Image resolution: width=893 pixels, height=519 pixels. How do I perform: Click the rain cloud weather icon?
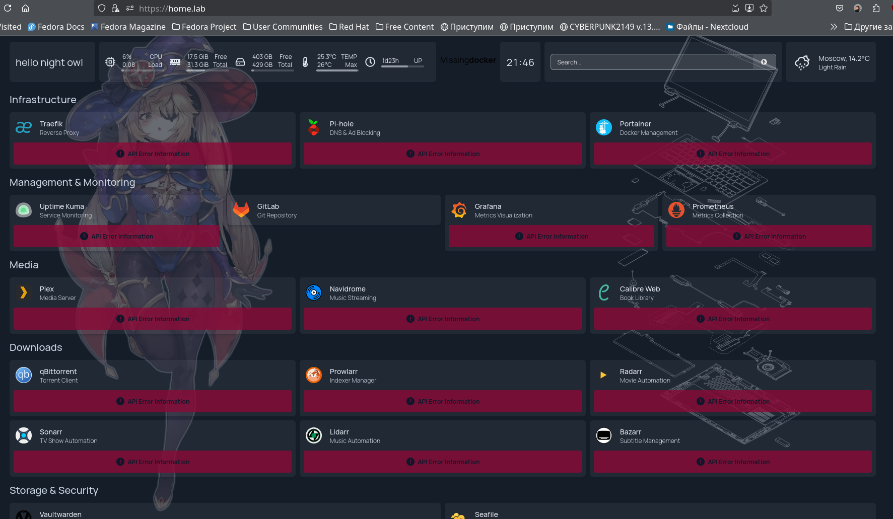click(x=802, y=63)
